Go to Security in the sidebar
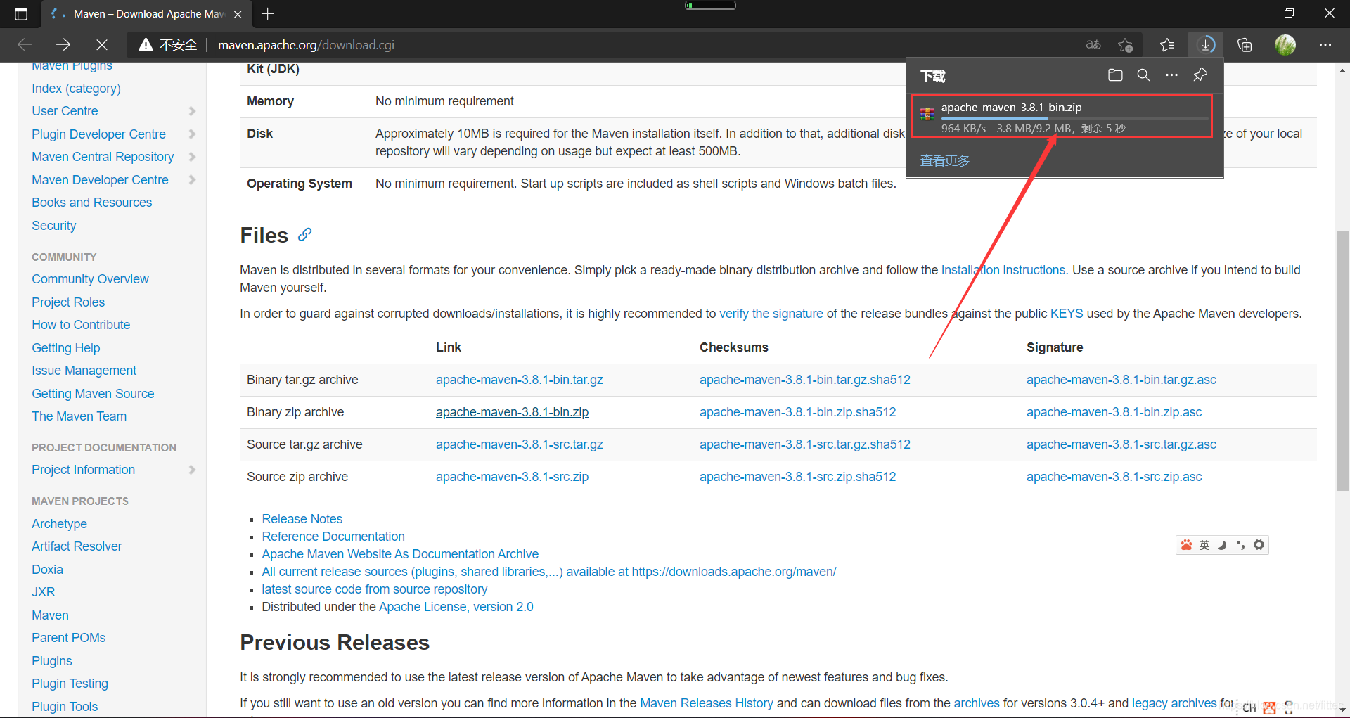The height and width of the screenshot is (718, 1350). point(53,225)
